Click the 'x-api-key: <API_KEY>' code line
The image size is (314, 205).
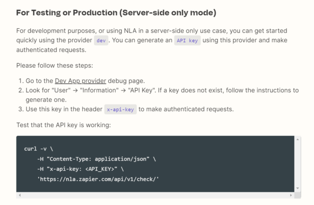click(x=80, y=169)
